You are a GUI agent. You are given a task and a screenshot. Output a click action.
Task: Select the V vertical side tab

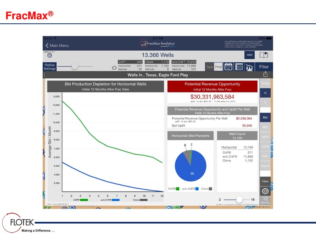(x=265, y=103)
